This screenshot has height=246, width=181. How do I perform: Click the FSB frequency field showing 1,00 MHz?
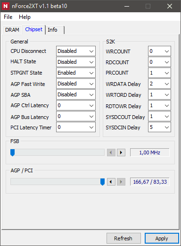pyautogui.click(x=150, y=153)
